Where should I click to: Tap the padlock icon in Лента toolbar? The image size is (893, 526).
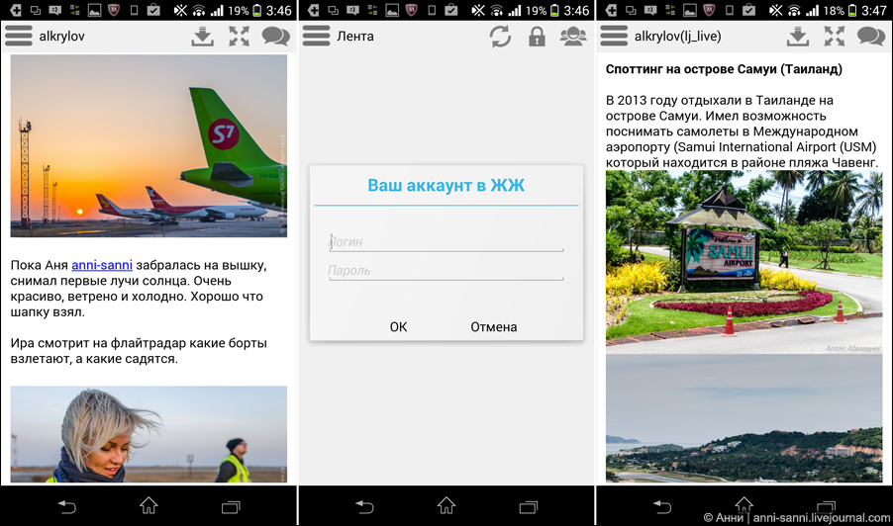point(537,38)
